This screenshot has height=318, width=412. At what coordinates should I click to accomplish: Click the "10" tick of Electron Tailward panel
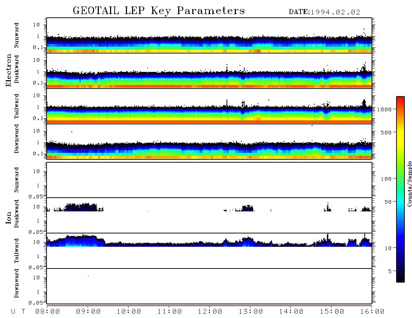pyautogui.click(x=36, y=95)
